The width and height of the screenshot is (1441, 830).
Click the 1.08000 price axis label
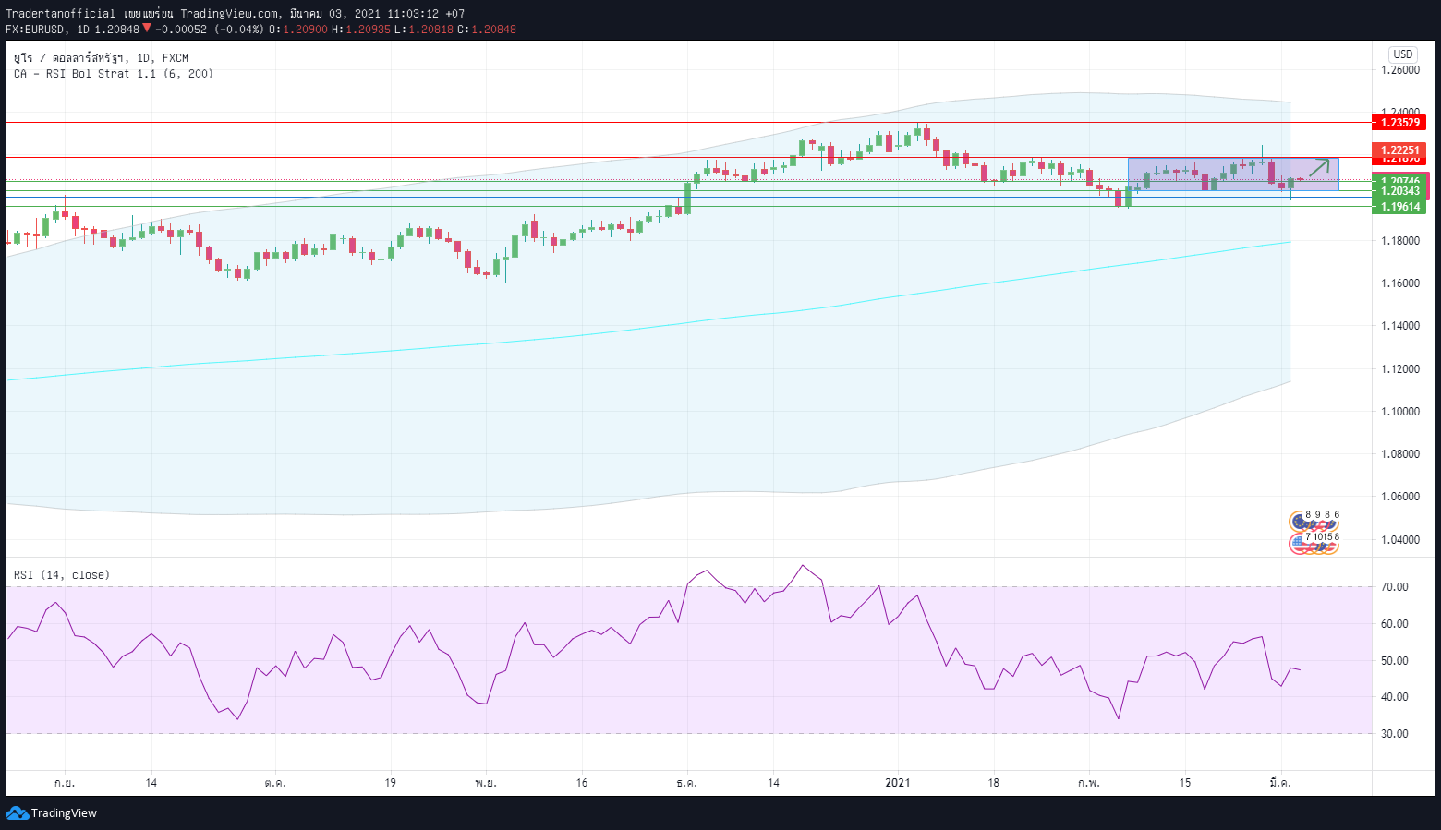click(x=1400, y=454)
